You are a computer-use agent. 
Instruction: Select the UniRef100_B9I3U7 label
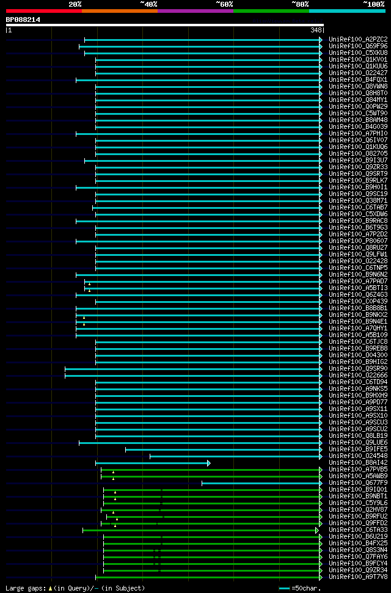tap(358, 161)
